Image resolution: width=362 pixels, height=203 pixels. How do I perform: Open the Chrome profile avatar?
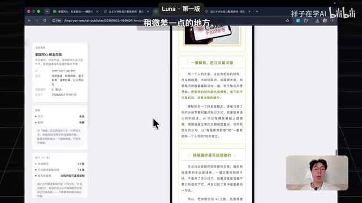click(x=325, y=21)
